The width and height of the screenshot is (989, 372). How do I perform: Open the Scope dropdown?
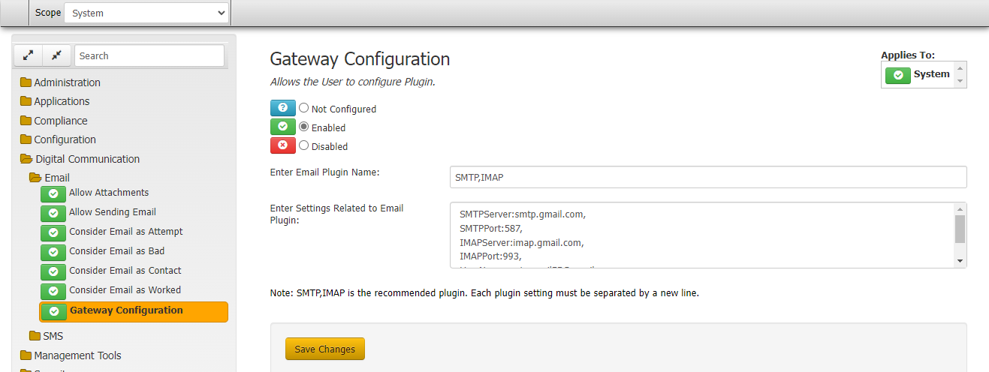click(x=146, y=13)
